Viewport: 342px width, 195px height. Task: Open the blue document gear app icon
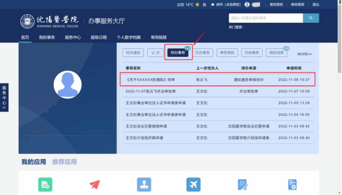tap(292, 184)
